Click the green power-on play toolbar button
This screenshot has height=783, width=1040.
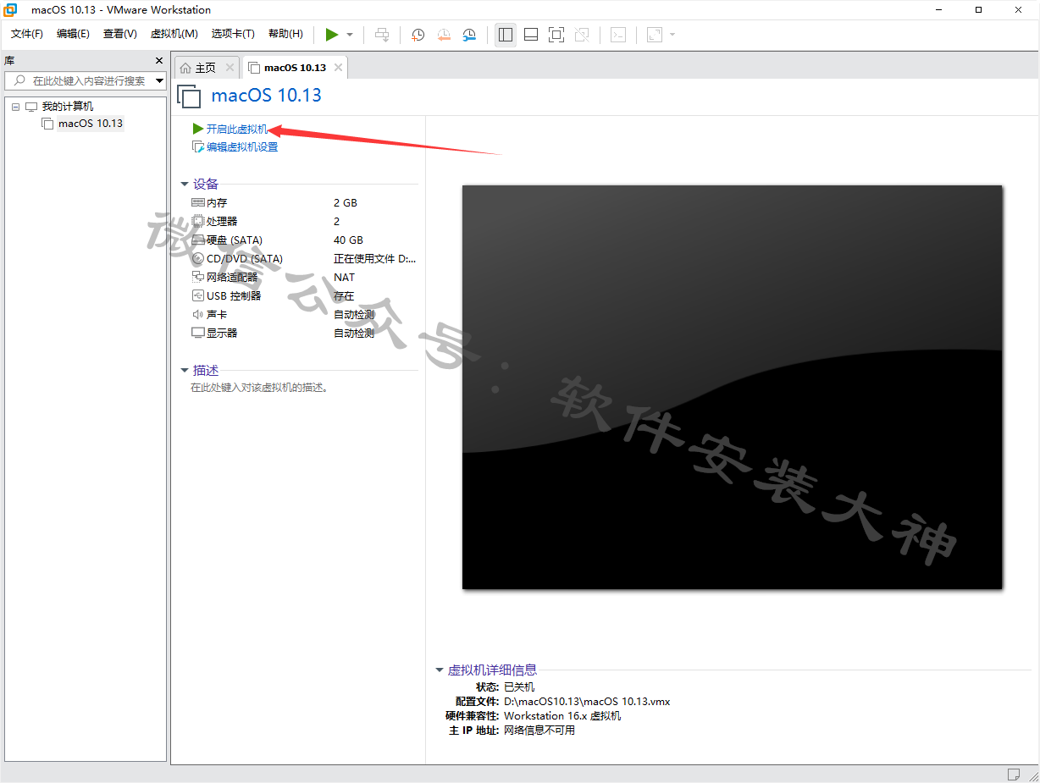tap(332, 35)
